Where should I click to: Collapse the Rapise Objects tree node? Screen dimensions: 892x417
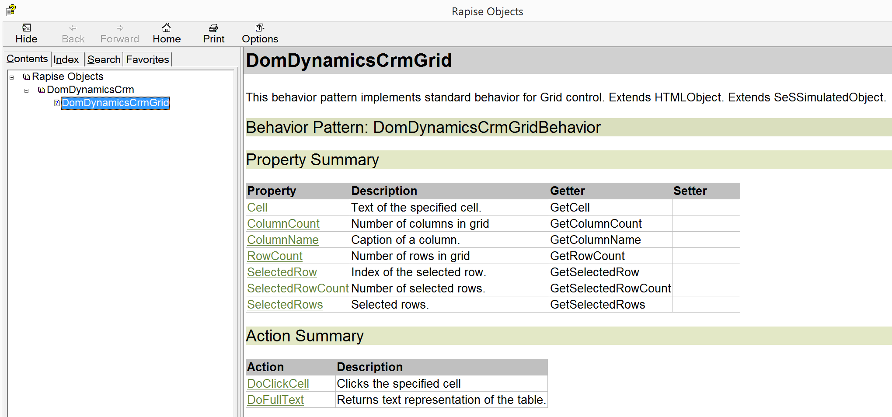pos(12,77)
